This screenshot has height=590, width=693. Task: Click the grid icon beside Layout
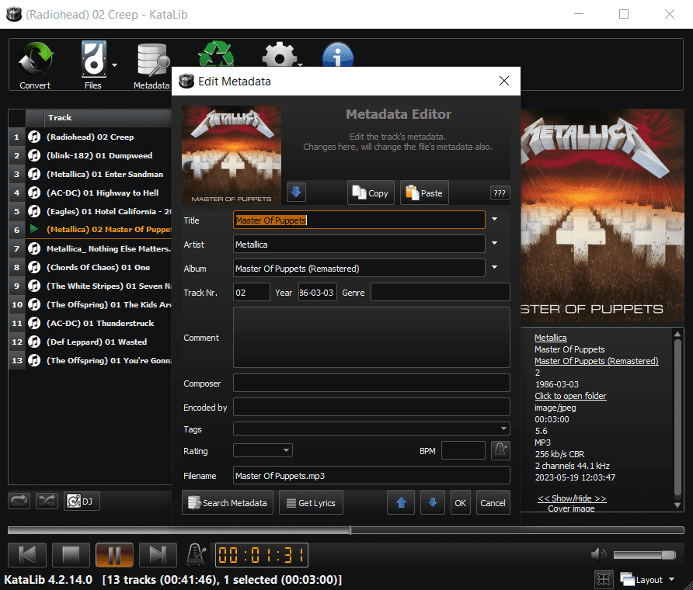coord(604,579)
